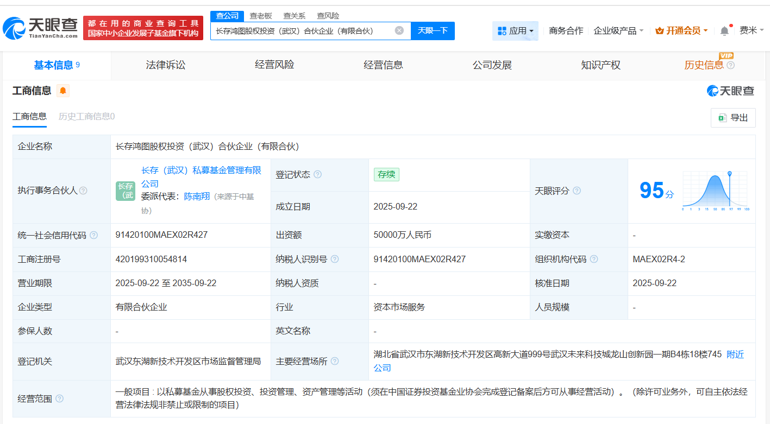The height and width of the screenshot is (424, 770).
Task: Select the 查老板 search tab
Action: 260,16
